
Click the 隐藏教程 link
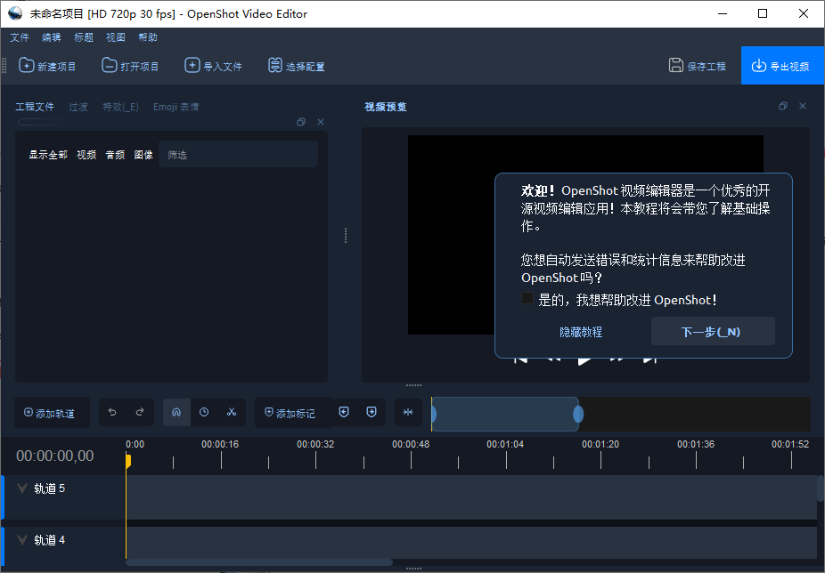(581, 332)
